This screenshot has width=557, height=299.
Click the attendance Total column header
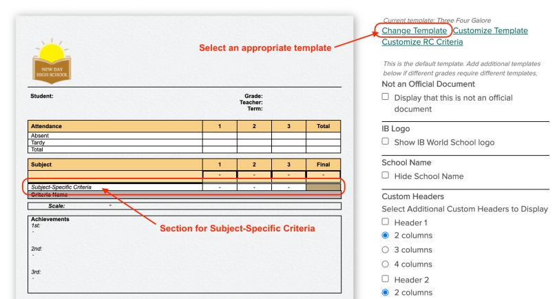[324, 126]
